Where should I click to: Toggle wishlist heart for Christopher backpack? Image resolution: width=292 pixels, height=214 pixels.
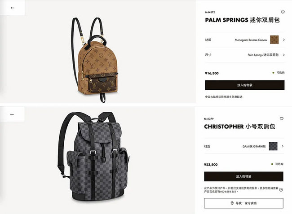click(282, 118)
